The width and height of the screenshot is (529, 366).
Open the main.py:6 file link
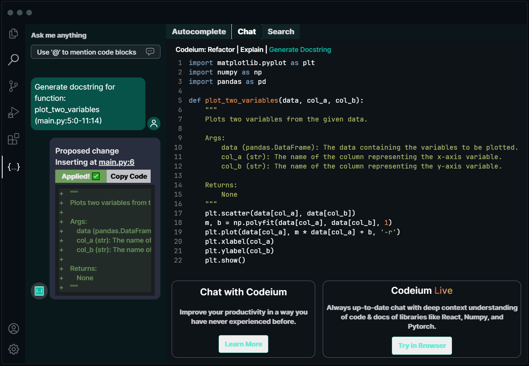(116, 162)
